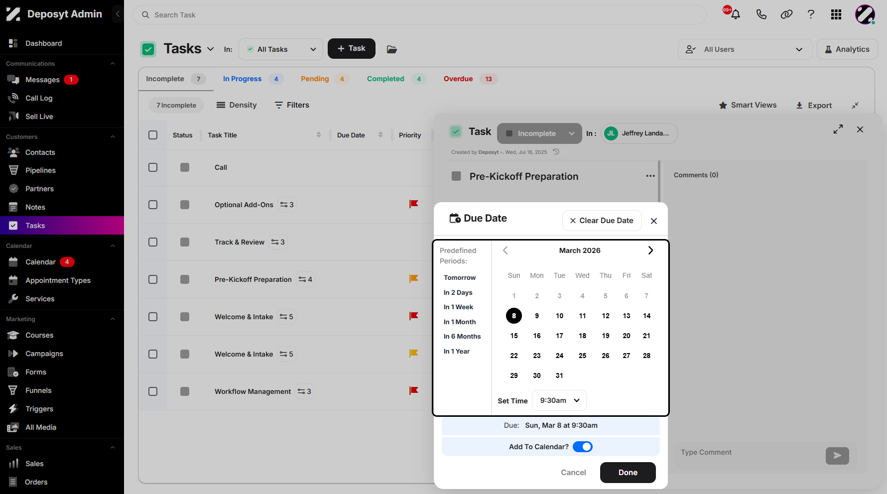This screenshot has width=887, height=494.
Task: Click the + Task button
Action: click(x=351, y=49)
